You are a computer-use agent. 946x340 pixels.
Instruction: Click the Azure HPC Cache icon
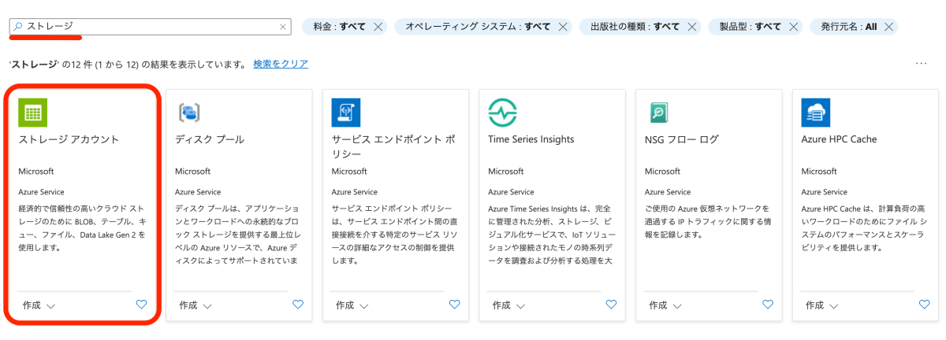click(816, 113)
